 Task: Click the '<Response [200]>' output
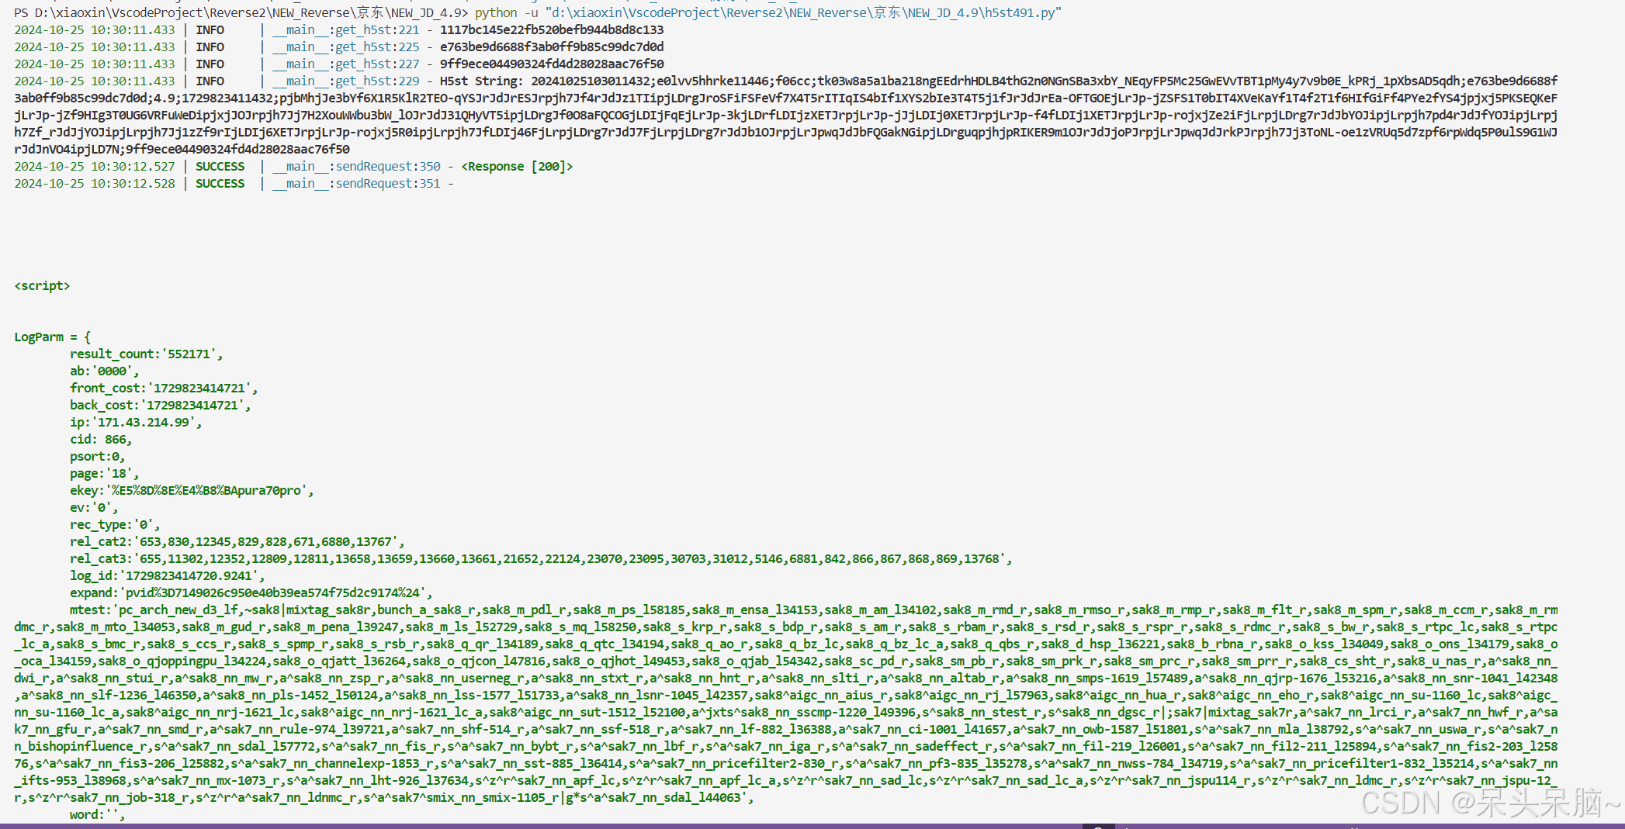(517, 166)
